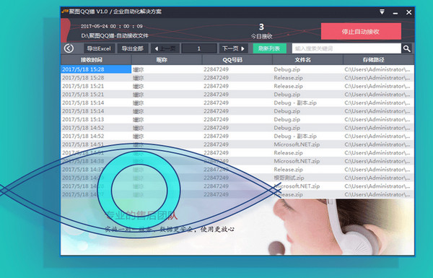
Task: Go to the next page with 下一页
Action: point(233,48)
